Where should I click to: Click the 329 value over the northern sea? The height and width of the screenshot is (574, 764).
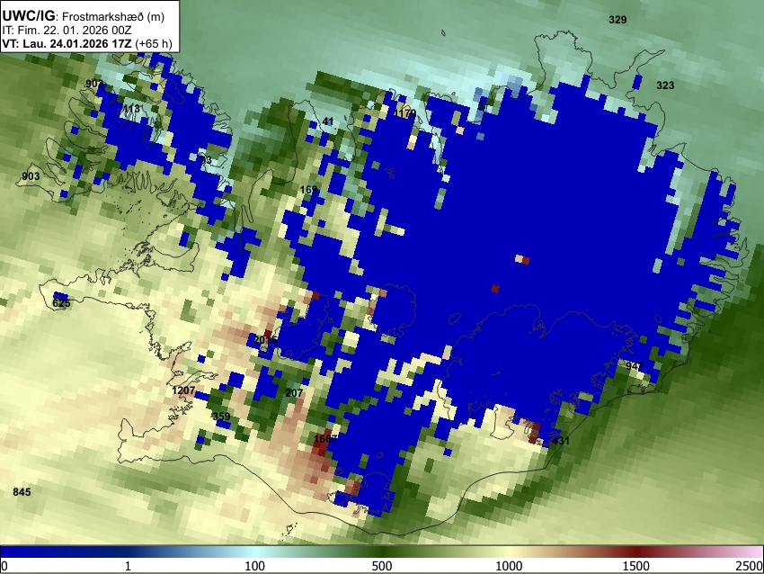tap(617, 20)
